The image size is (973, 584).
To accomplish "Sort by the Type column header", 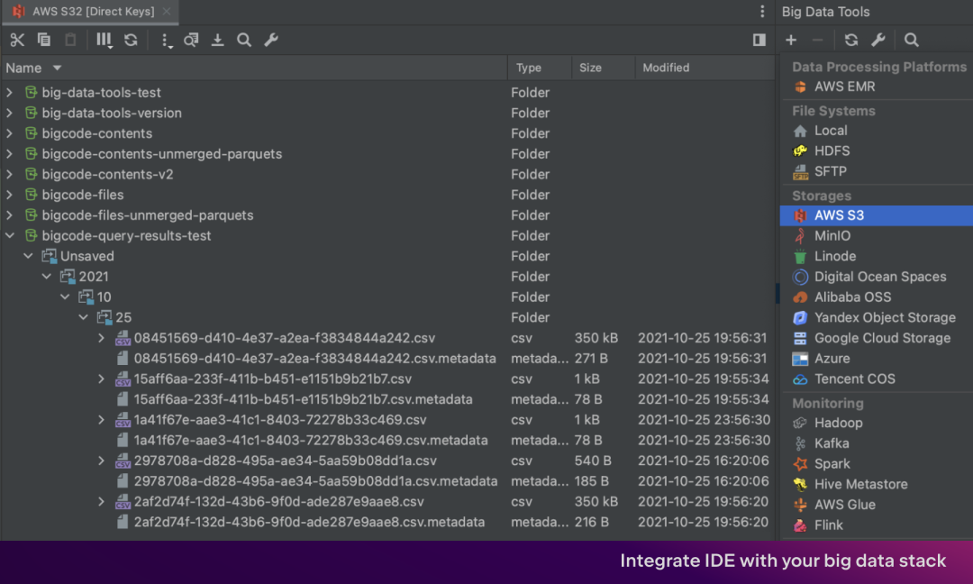I will 540,68.
